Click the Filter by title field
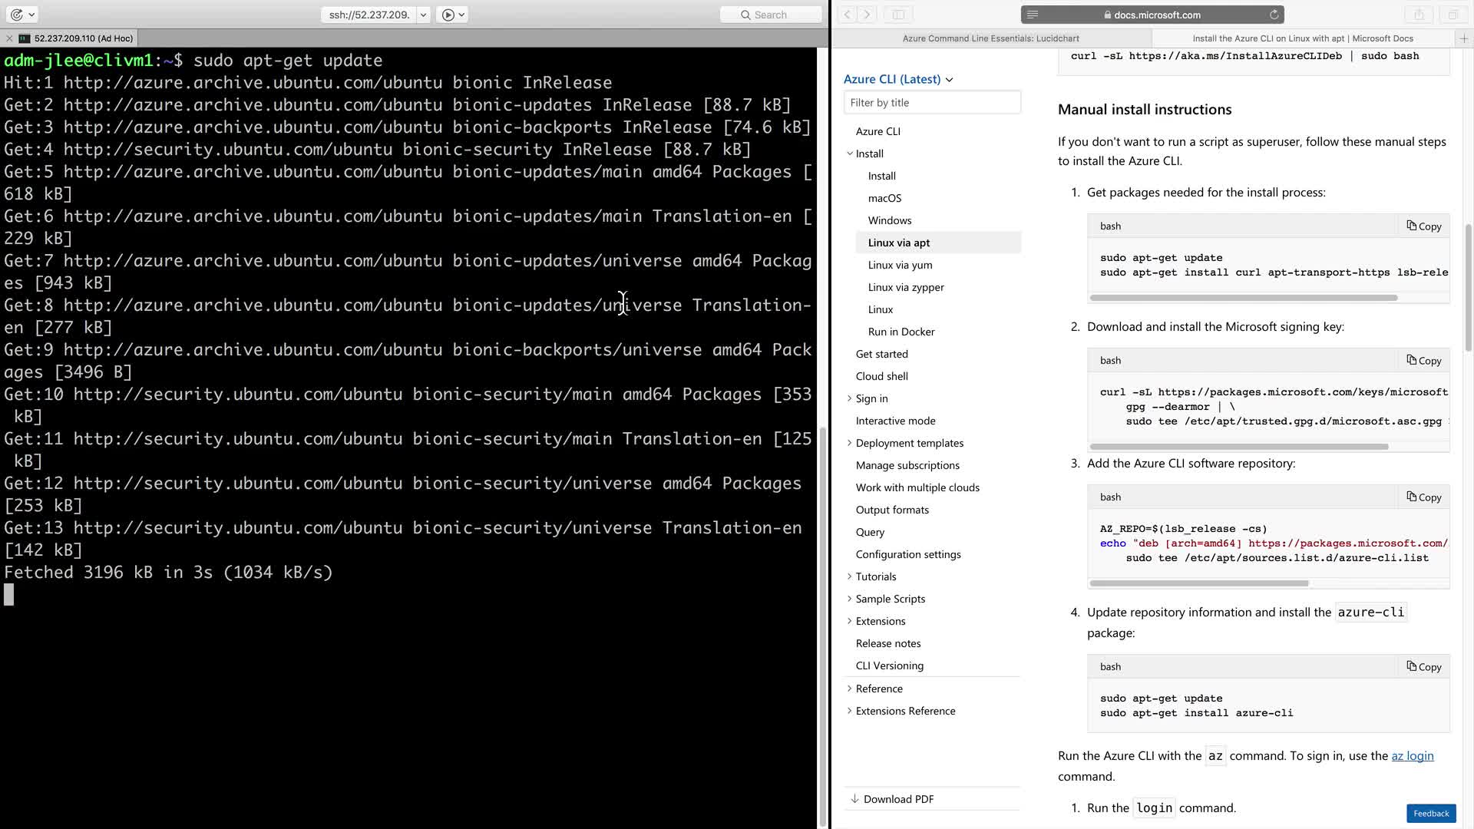 point(932,103)
